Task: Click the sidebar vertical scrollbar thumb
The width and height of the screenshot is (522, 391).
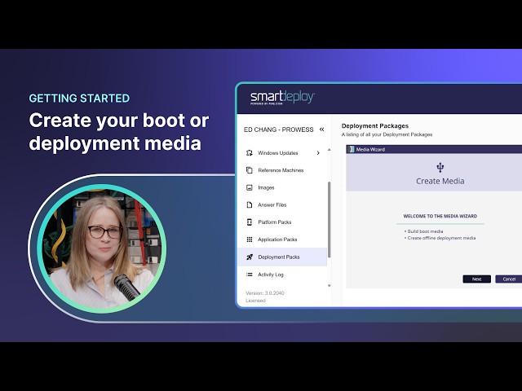Action: pyautogui.click(x=329, y=219)
